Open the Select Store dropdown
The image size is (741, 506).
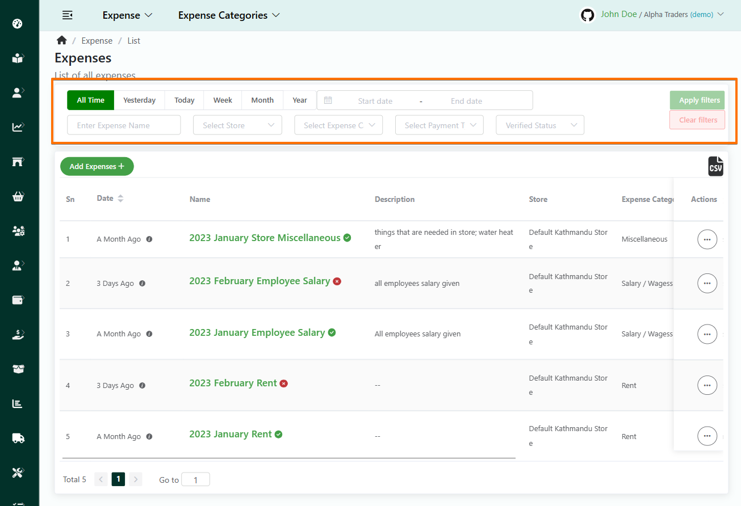[237, 125]
